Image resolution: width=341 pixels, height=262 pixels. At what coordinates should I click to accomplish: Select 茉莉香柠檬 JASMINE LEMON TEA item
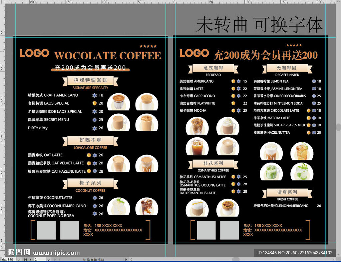click(278, 89)
